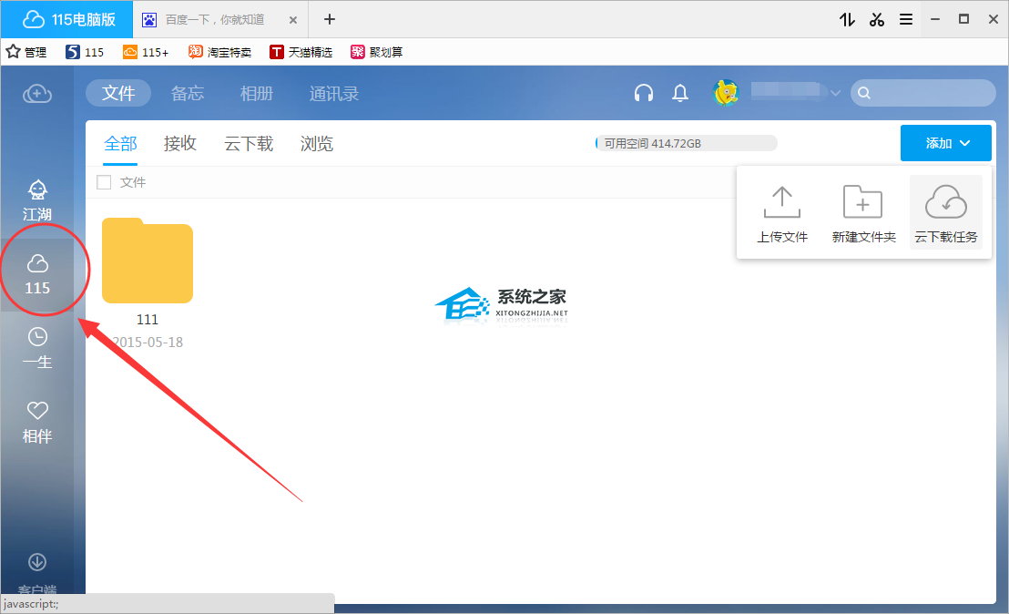
Task: Click the 可用空间 414.72GB storage bar
Action: 686,144
